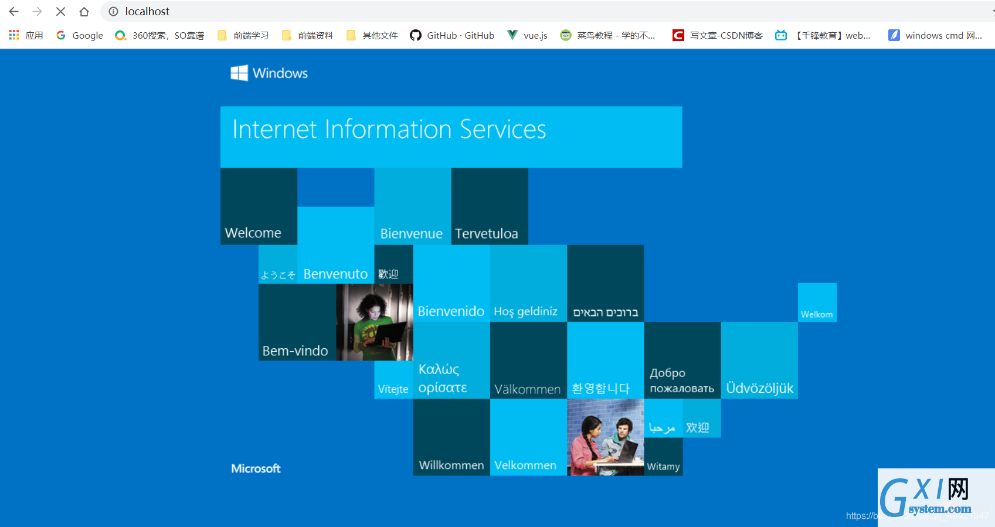The width and height of the screenshot is (995, 527).
Task: Go to the browser home page
Action: (84, 11)
